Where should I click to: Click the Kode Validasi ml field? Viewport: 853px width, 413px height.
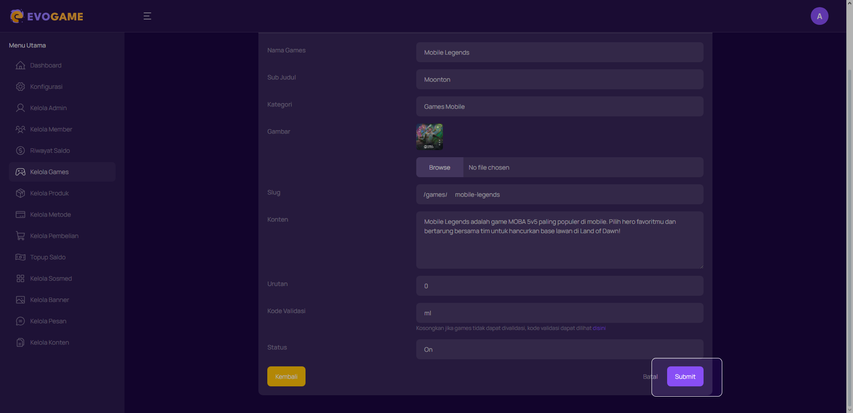click(x=559, y=313)
